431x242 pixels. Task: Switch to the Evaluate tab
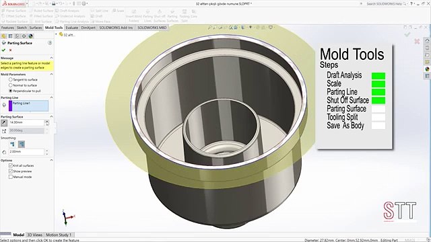click(x=72, y=28)
